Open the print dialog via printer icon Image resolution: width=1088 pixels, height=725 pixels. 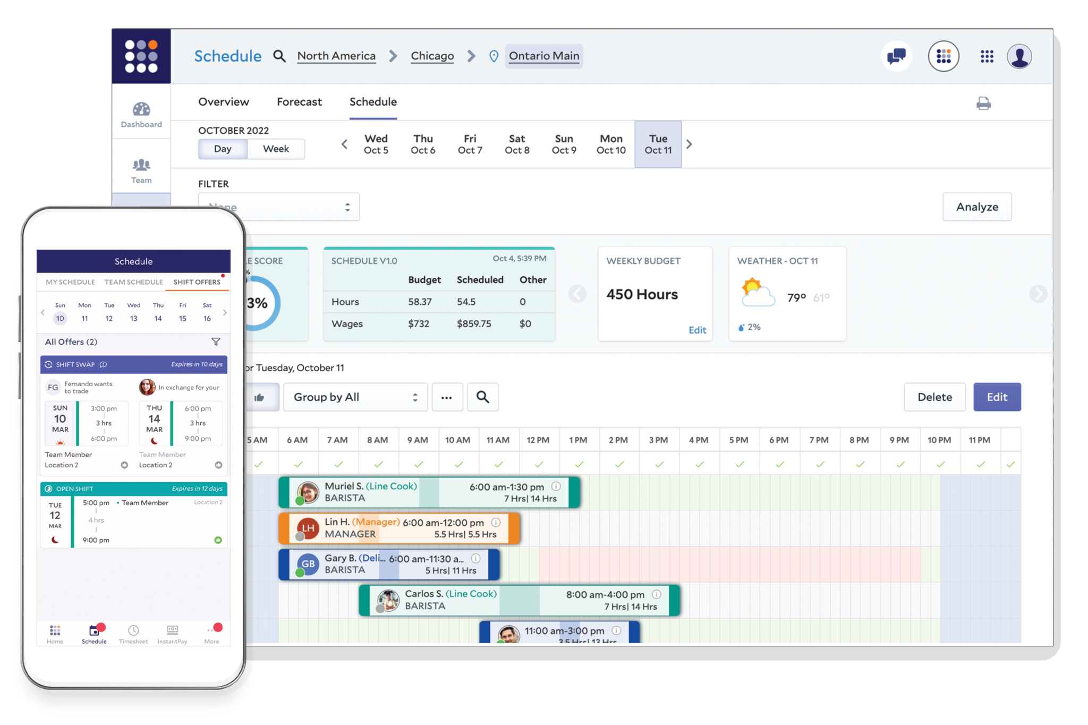tap(984, 103)
